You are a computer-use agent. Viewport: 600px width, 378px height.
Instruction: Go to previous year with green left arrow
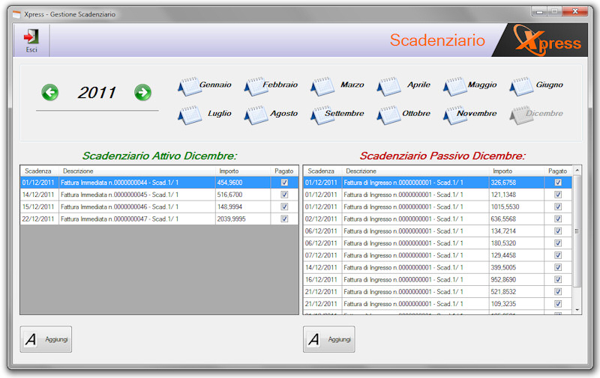click(x=49, y=93)
